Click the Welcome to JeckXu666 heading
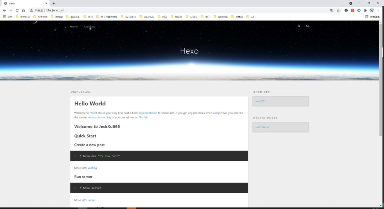This screenshot has width=384, height=209. click(97, 127)
